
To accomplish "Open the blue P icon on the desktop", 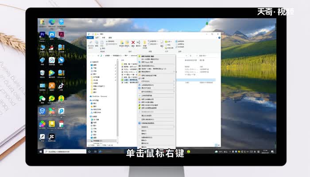I will [61, 111].
